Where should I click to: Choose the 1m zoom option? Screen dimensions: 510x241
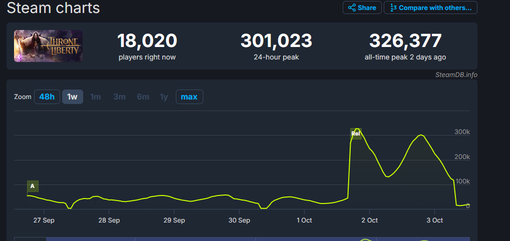95,96
